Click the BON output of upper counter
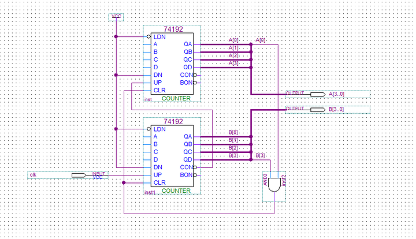The height and width of the screenshot is (239, 416). pos(187,83)
